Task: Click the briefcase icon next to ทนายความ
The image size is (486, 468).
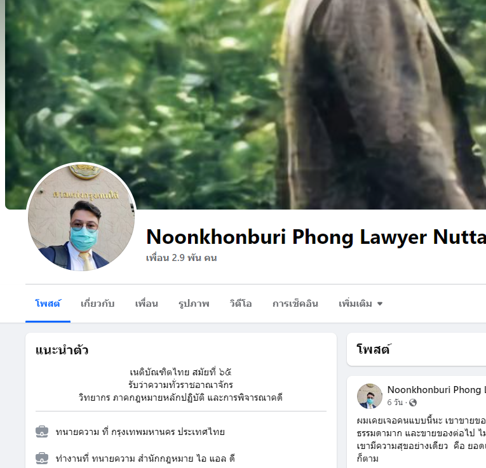Action: [x=42, y=432]
